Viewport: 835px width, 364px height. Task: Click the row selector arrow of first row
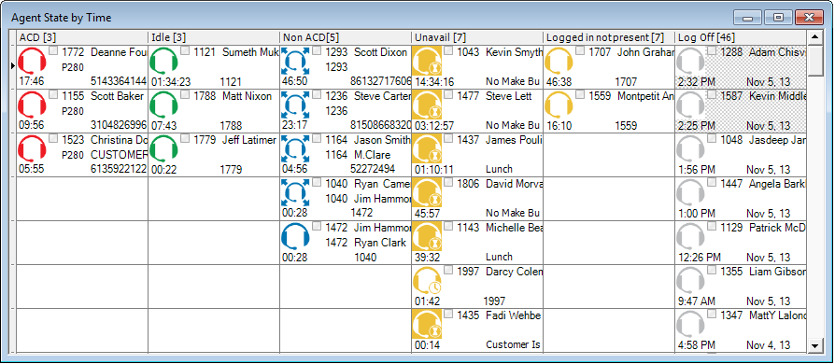[13, 65]
